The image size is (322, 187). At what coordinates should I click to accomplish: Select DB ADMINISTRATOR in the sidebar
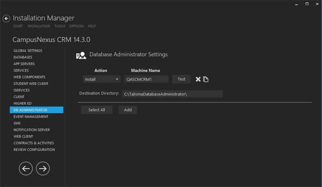tap(36, 110)
